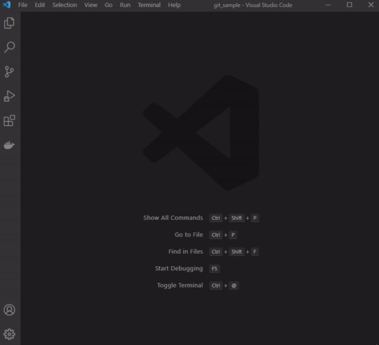Open the View menu

(x=91, y=5)
